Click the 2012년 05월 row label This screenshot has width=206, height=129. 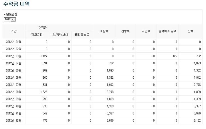coord(13,71)
